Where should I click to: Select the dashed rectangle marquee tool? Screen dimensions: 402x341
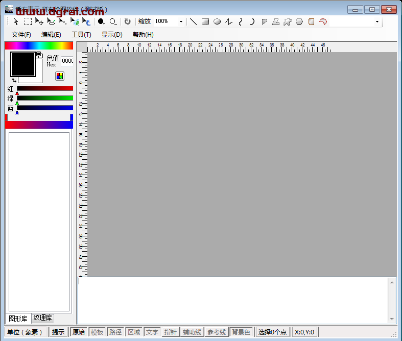click(x=28, y=21)
